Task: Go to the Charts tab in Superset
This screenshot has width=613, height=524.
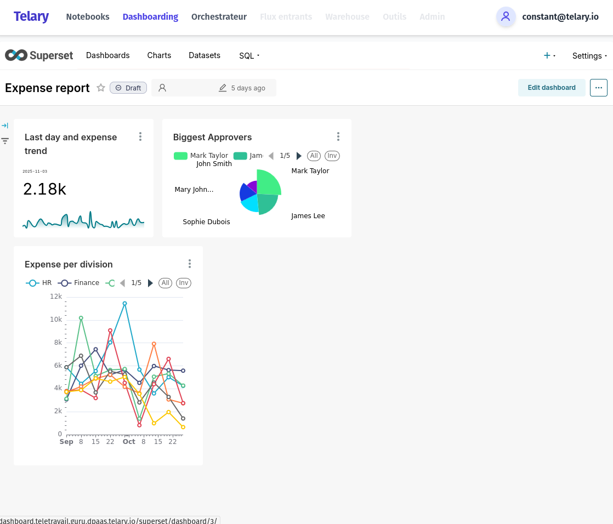Action: point(159,55)
